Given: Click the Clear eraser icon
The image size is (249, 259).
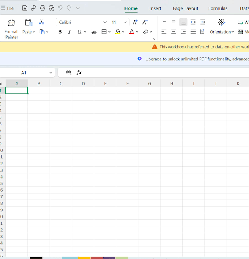Looking at the screenshot, I should click(x=145, y=32).
